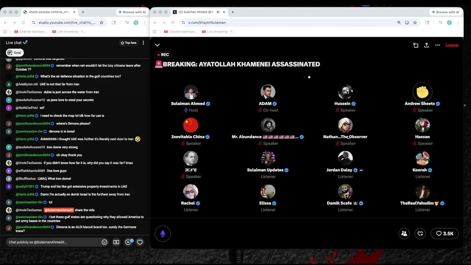Click @SulaimanAhmedX mention in chat
Viewport: 471px width, 265px height.
59,210
